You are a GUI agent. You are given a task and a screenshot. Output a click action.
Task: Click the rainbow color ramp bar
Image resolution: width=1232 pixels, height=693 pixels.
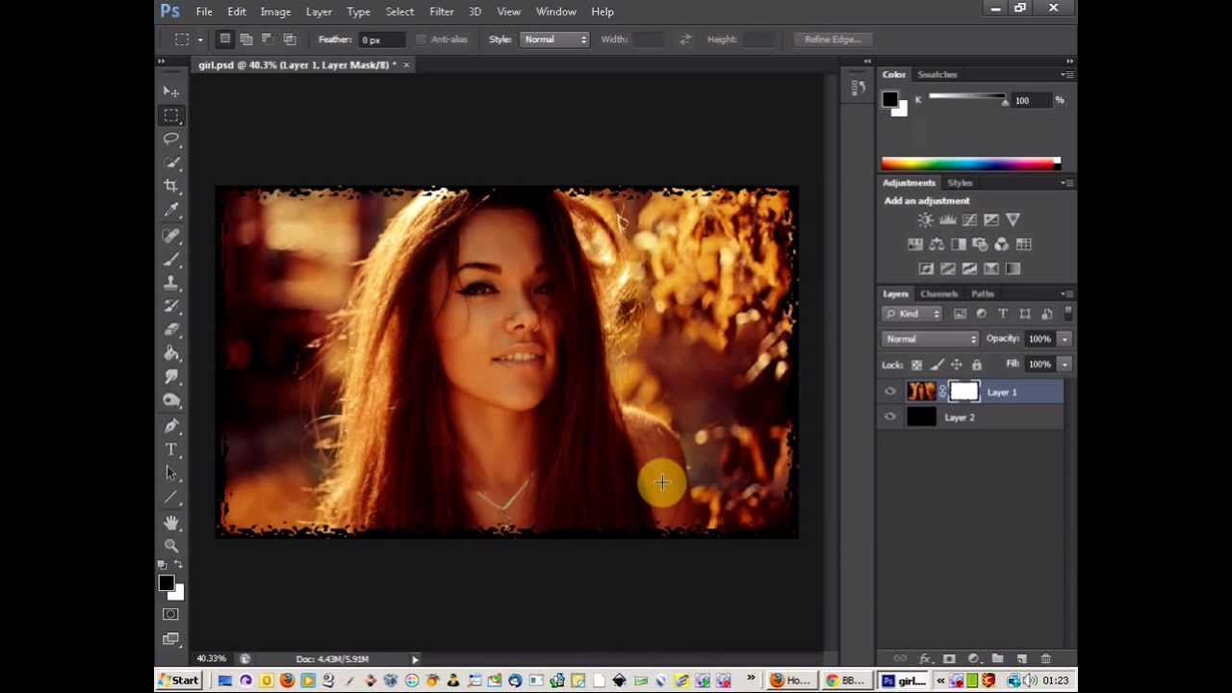(x=970, y=164)
